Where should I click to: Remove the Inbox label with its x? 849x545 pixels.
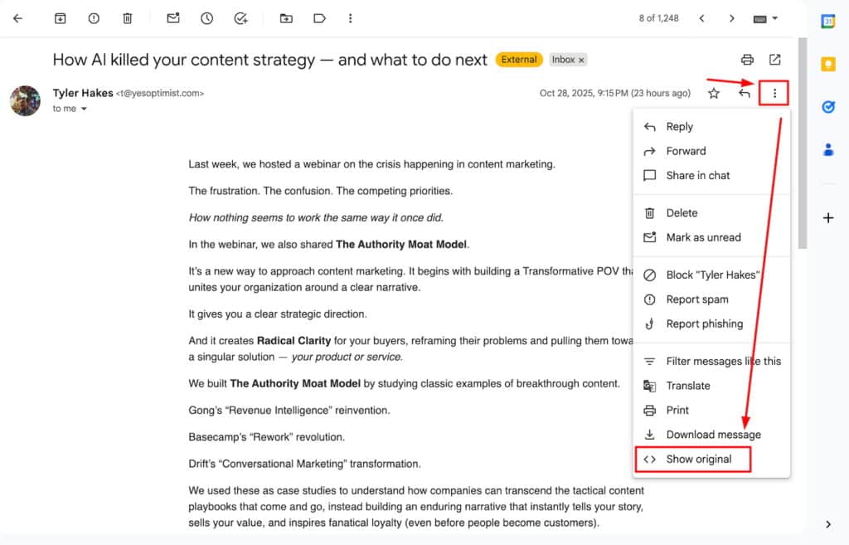(581, 60)
